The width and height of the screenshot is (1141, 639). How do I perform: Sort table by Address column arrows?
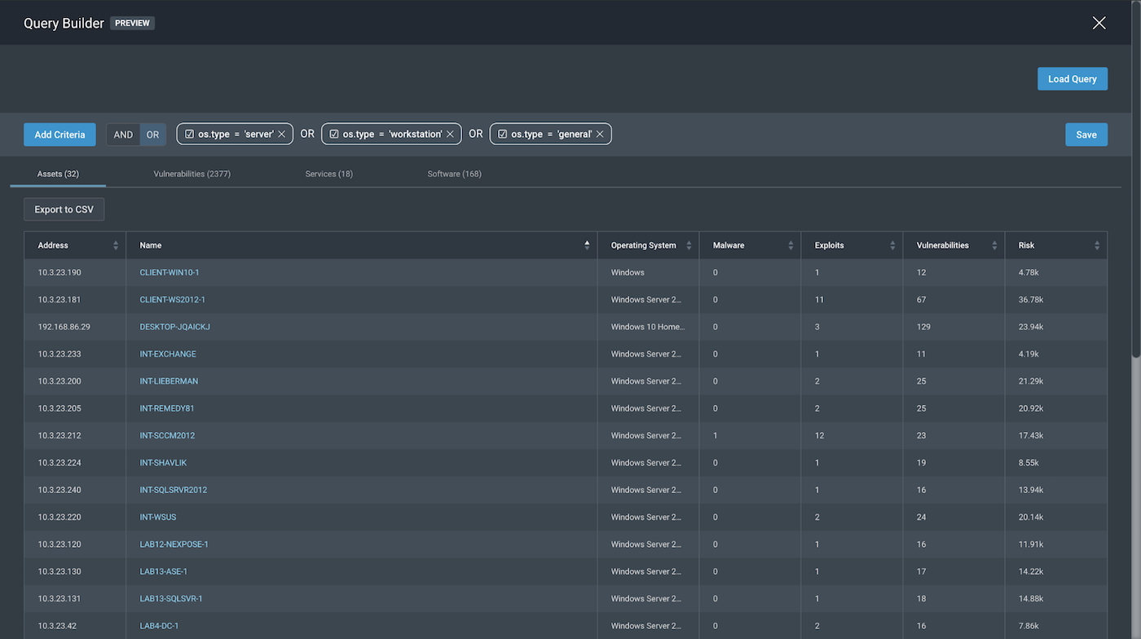click(116, 245)
